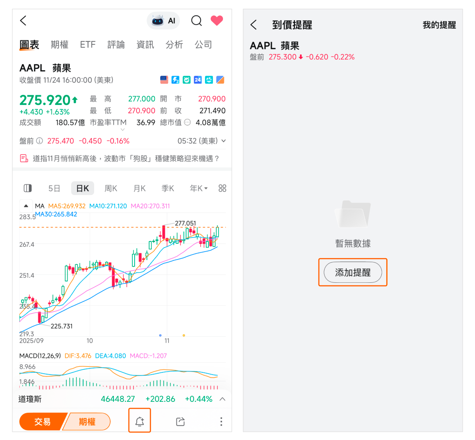Open the AI assistant robot icon
Image resolution: width=475 pixels, height=440 pixels.
coord(163,21)
